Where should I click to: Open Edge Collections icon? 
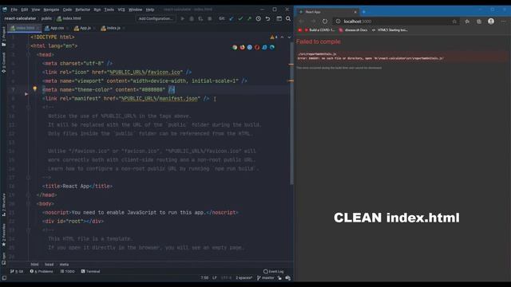pyautogui.click(x=479, y=22)
